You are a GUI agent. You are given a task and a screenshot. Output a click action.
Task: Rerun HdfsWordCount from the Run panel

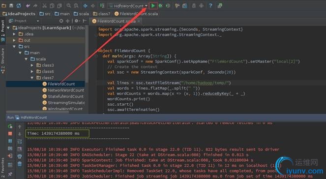(x=10, y=126)
